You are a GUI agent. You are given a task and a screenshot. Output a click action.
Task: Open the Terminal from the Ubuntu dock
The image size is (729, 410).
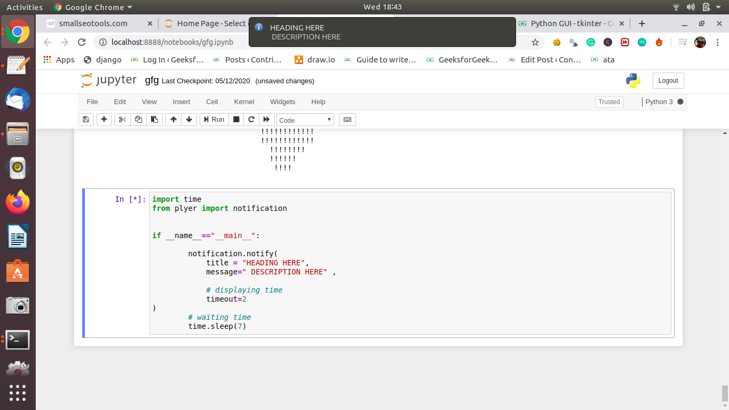[18, 340]
